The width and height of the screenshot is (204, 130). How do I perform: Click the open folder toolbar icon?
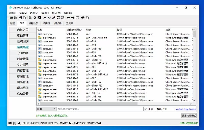click(16, 18)
